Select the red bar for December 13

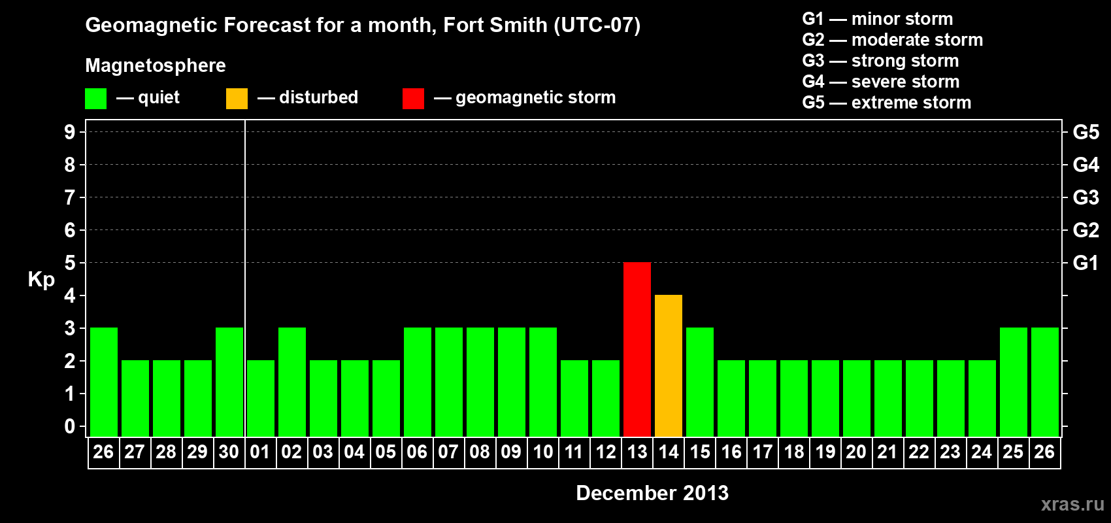point(637,349)
